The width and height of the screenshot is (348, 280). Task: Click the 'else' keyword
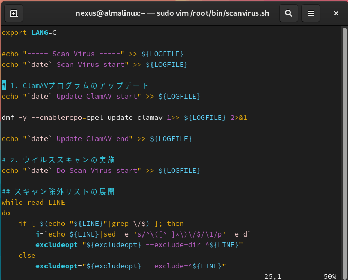click(x=27, y=256)
